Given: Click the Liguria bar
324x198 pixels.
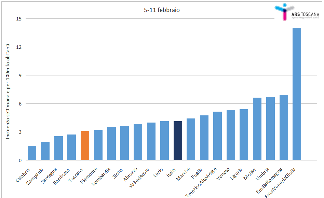Looking at the screenshot, I should pos(244,135).
